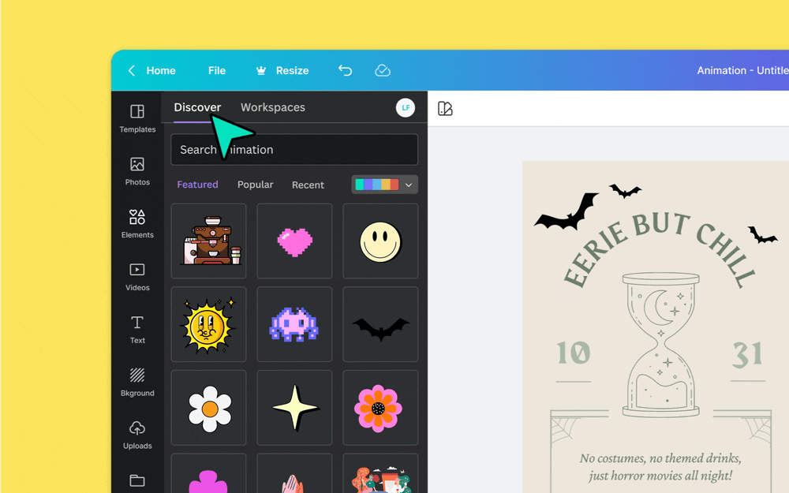Screen dimensions: 789x493
Task: Select the 'No costumes, no themed drinks' text
Action: (660, 458)
